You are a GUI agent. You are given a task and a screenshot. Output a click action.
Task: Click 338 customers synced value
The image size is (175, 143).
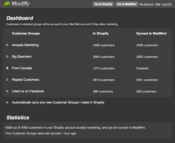tap(146, 92)
